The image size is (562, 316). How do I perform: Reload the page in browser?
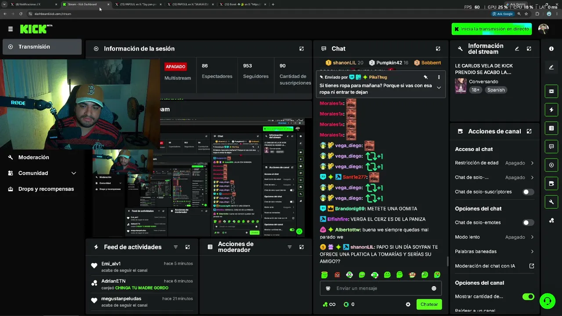pos(21,14)
